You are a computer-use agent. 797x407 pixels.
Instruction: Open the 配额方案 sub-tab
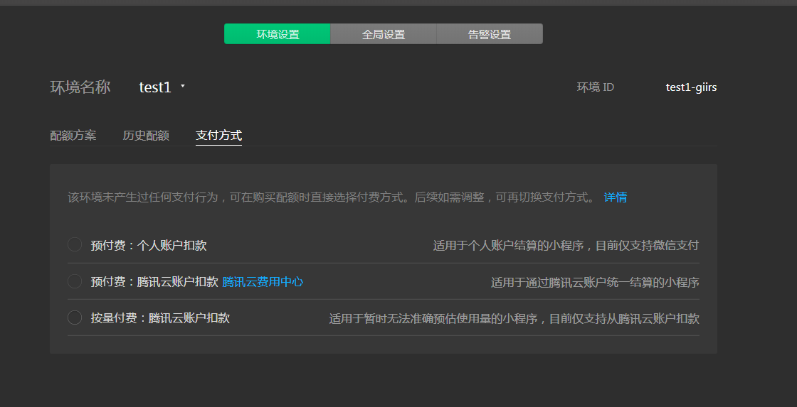point(73,136)
